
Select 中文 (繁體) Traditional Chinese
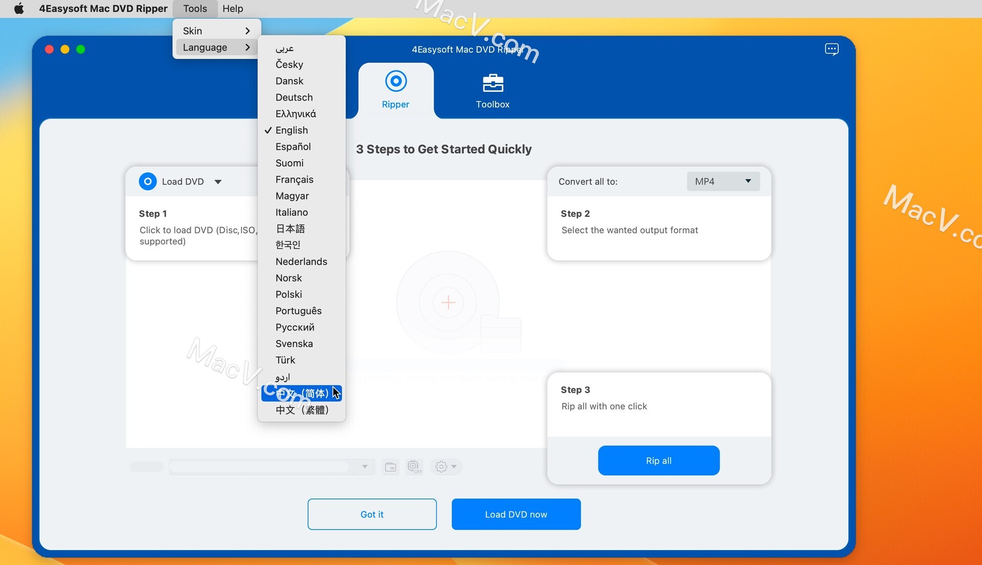301,410
